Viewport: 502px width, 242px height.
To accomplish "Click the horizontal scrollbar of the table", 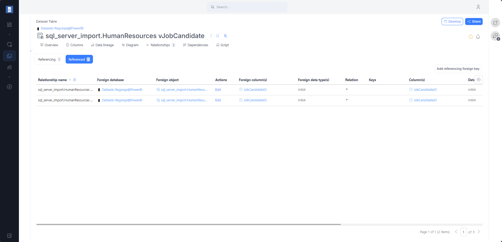I will click(x=189, y=224).
